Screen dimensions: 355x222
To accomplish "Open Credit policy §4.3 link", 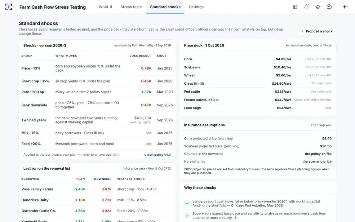I will (157, 155).
